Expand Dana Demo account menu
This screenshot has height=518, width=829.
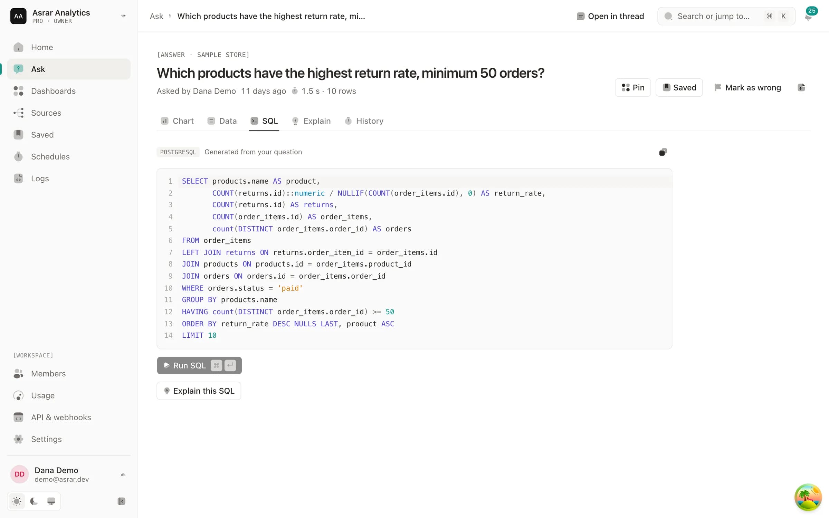[69, 474]
